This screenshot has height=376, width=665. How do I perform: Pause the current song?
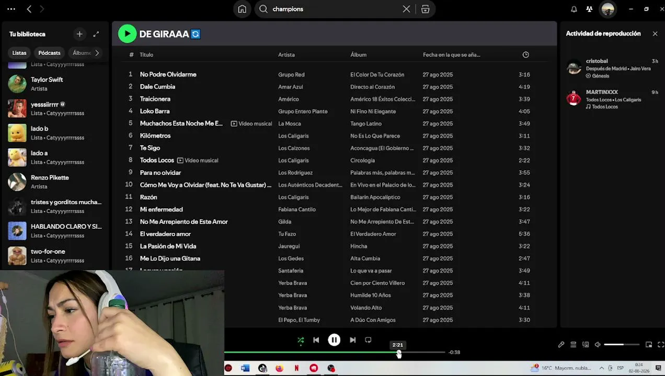(x=334, y=340)
